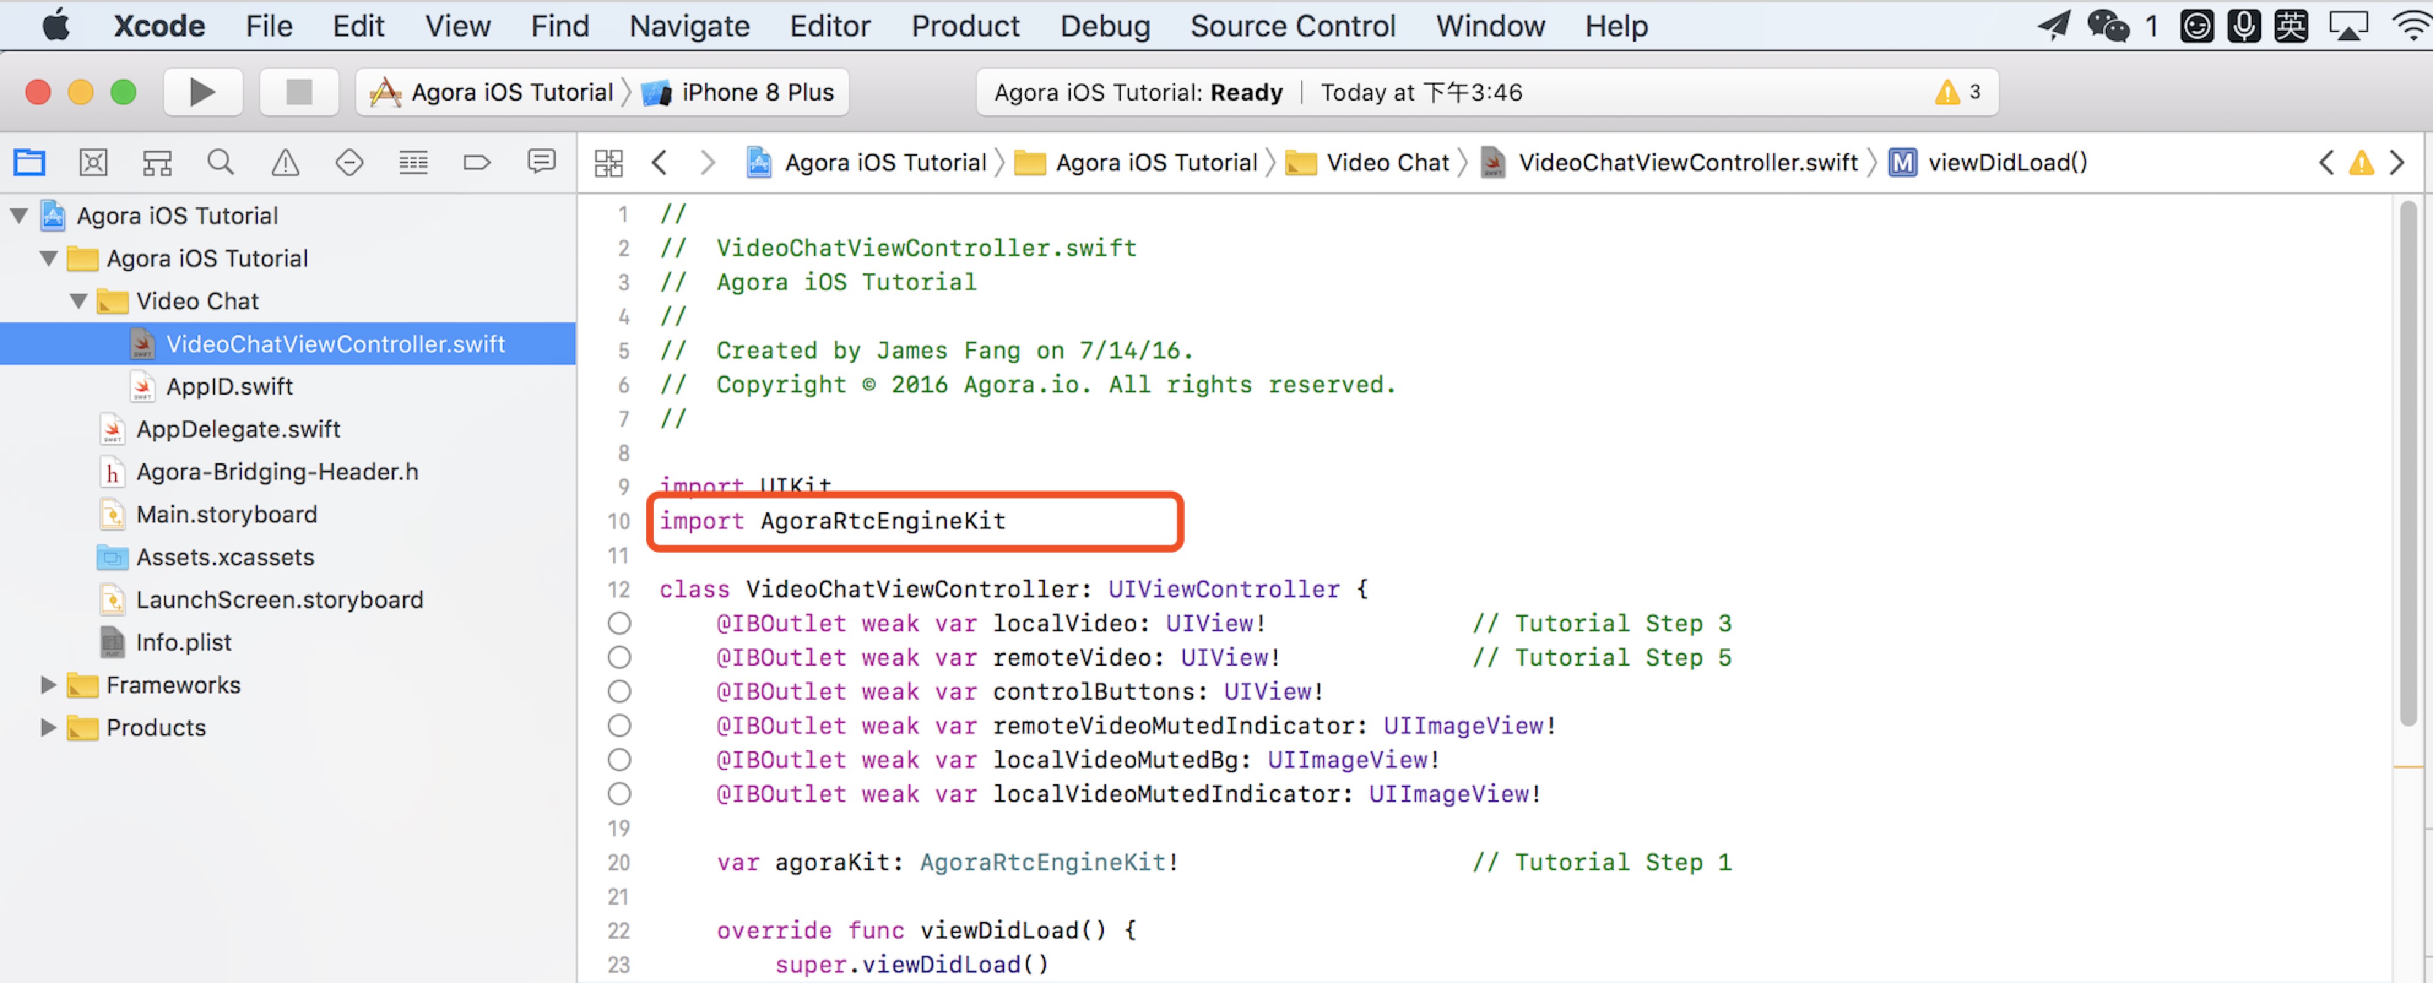Screen dimensions: 2433x983
Task: Open the File menu
Action: [x=269, y=26]
